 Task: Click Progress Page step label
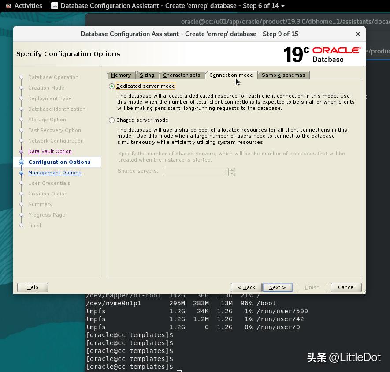click(47, 215)
